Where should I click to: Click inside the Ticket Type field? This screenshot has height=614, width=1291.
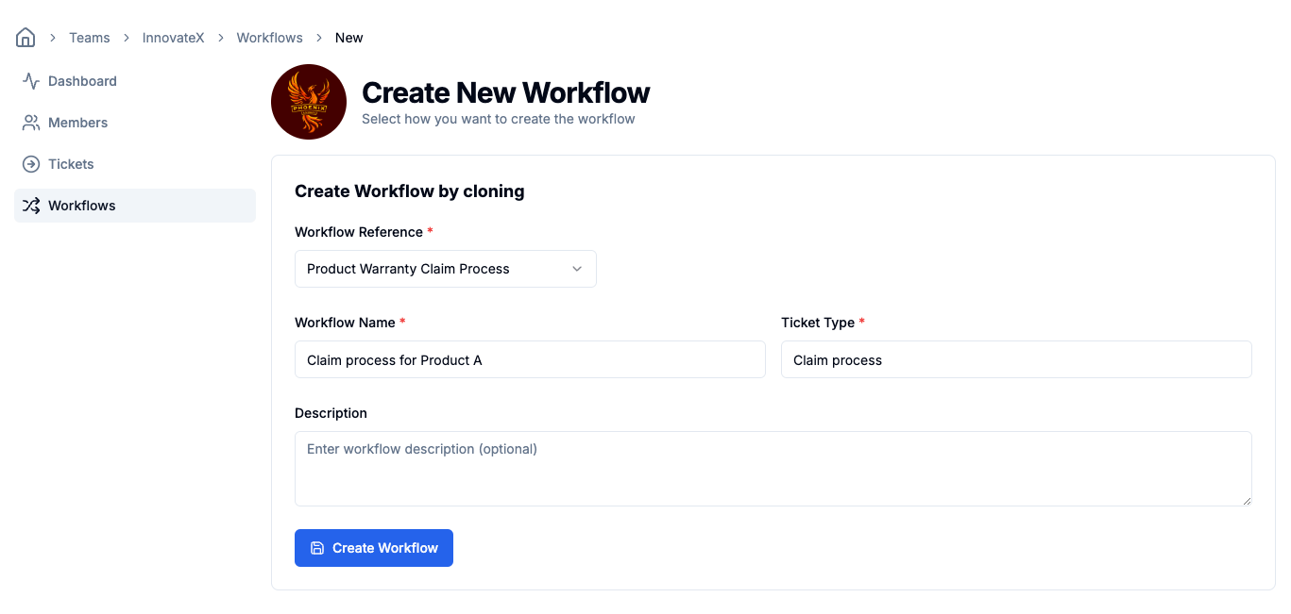[1016, 359]
